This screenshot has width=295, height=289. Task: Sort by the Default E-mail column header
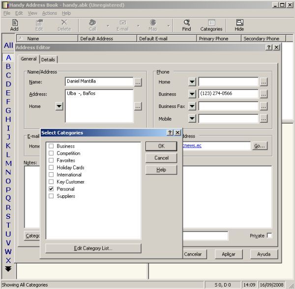[x=167, y=38]
